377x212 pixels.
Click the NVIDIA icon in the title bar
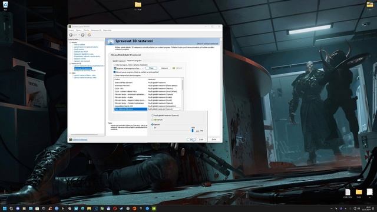pos(70,26)
